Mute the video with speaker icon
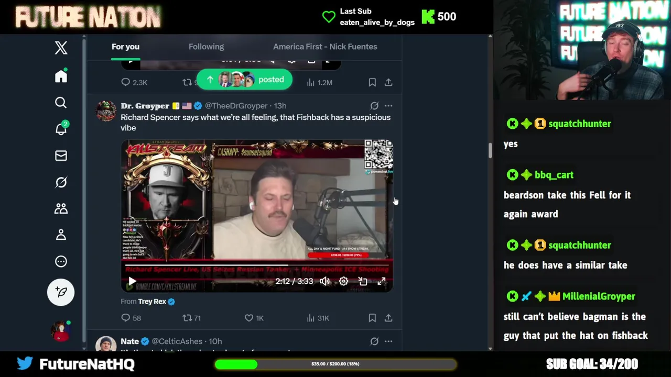 pyautogui.click(x=325, y=281)
